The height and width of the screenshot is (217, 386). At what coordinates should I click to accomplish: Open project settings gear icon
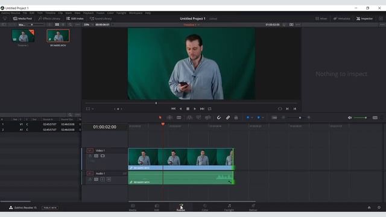click(379, 207)
